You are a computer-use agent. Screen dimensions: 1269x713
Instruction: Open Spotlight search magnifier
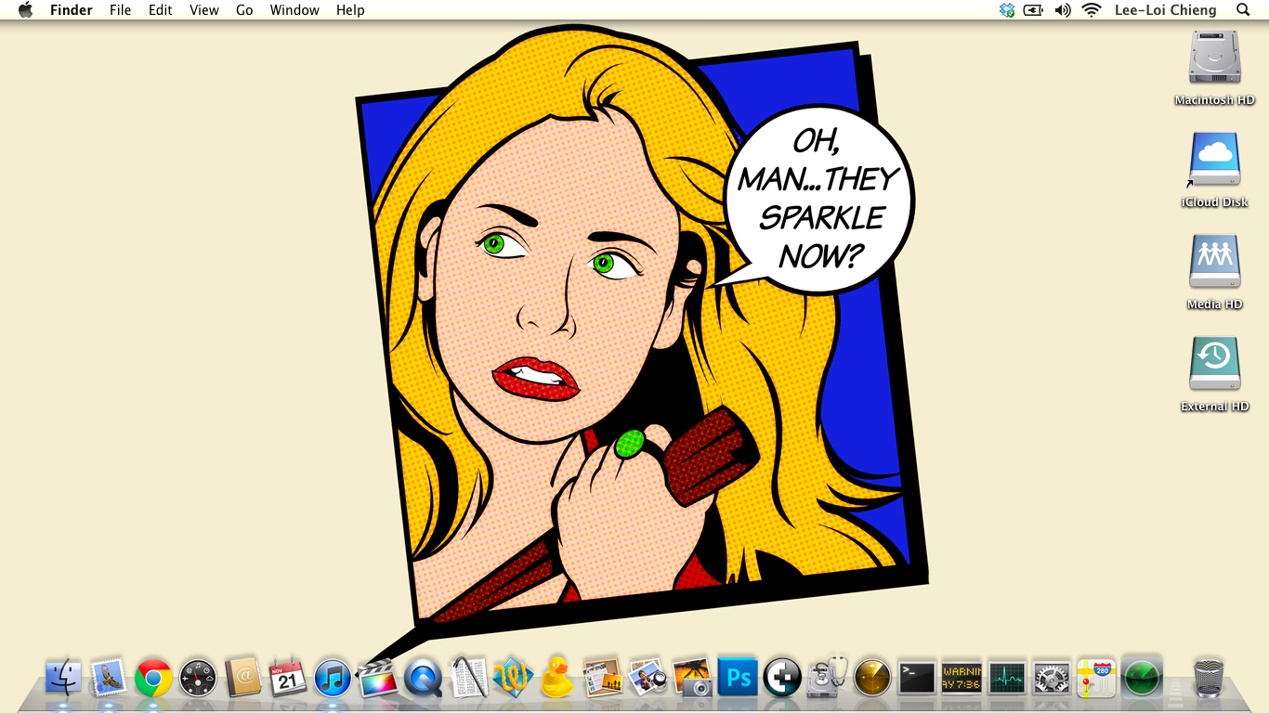(x=1243, y=10)
